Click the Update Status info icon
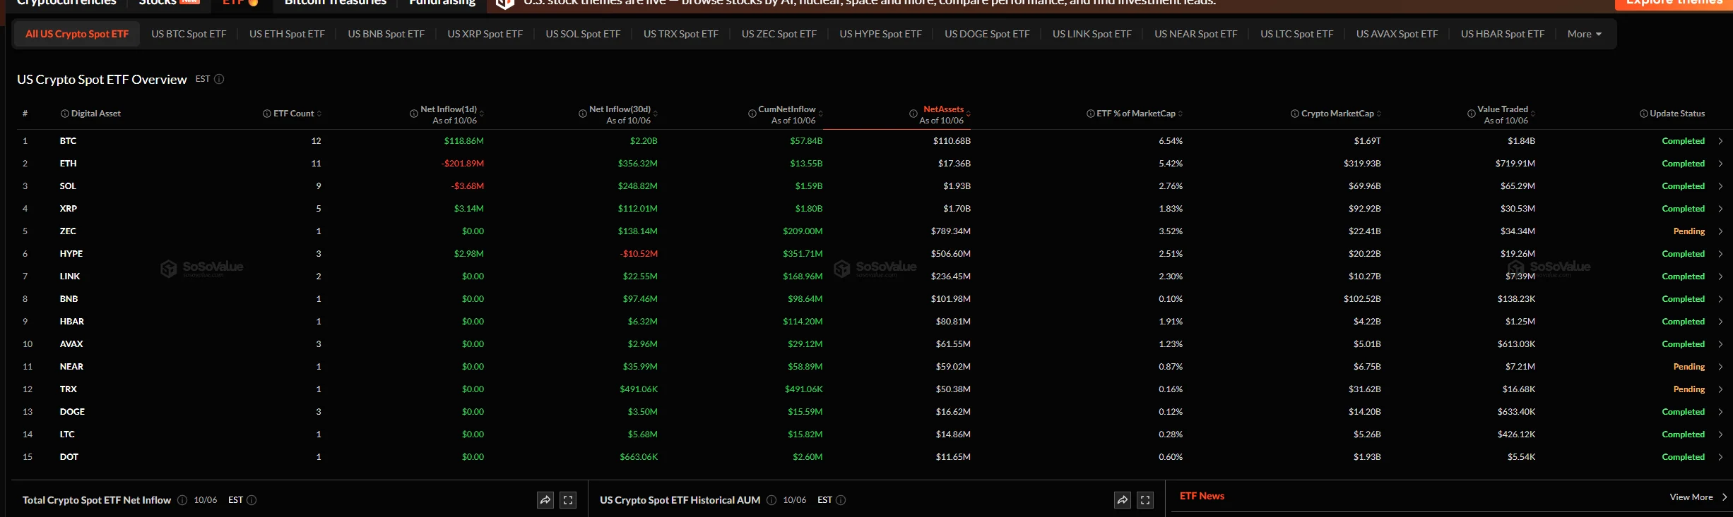Image resolution: width=1733 pixels, height=517 pixels. click(1644, 114)
